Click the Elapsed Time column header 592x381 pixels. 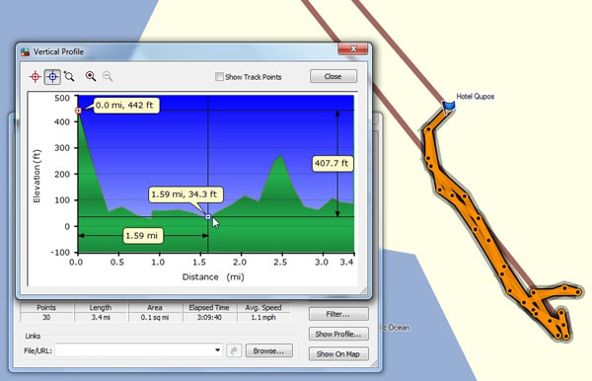click(209, 308)
